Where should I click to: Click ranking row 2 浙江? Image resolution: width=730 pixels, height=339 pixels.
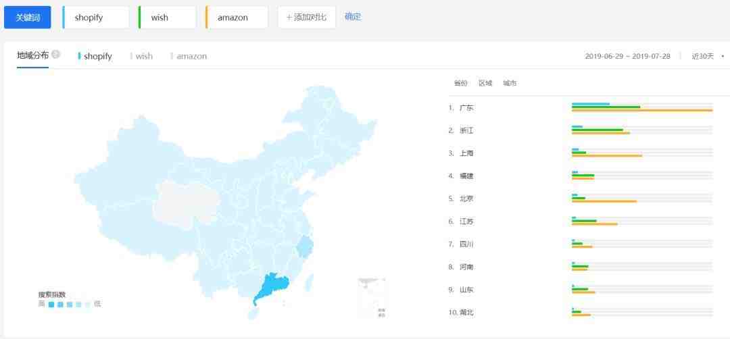[581, 130]
